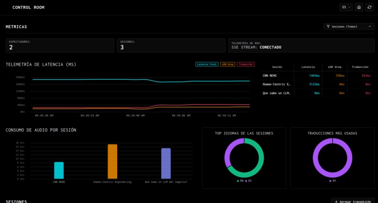Screen dimensions: 378x203
Task: Toggle the ES legend in Traducciones más usadas
Action: (x=333, y=181)
